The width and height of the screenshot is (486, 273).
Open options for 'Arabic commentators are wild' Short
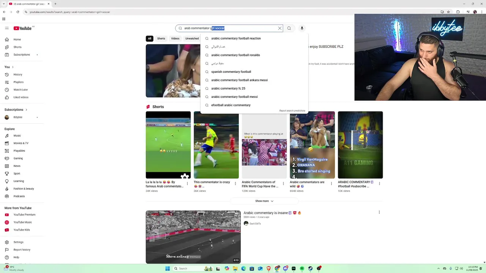tap(331, 184)
